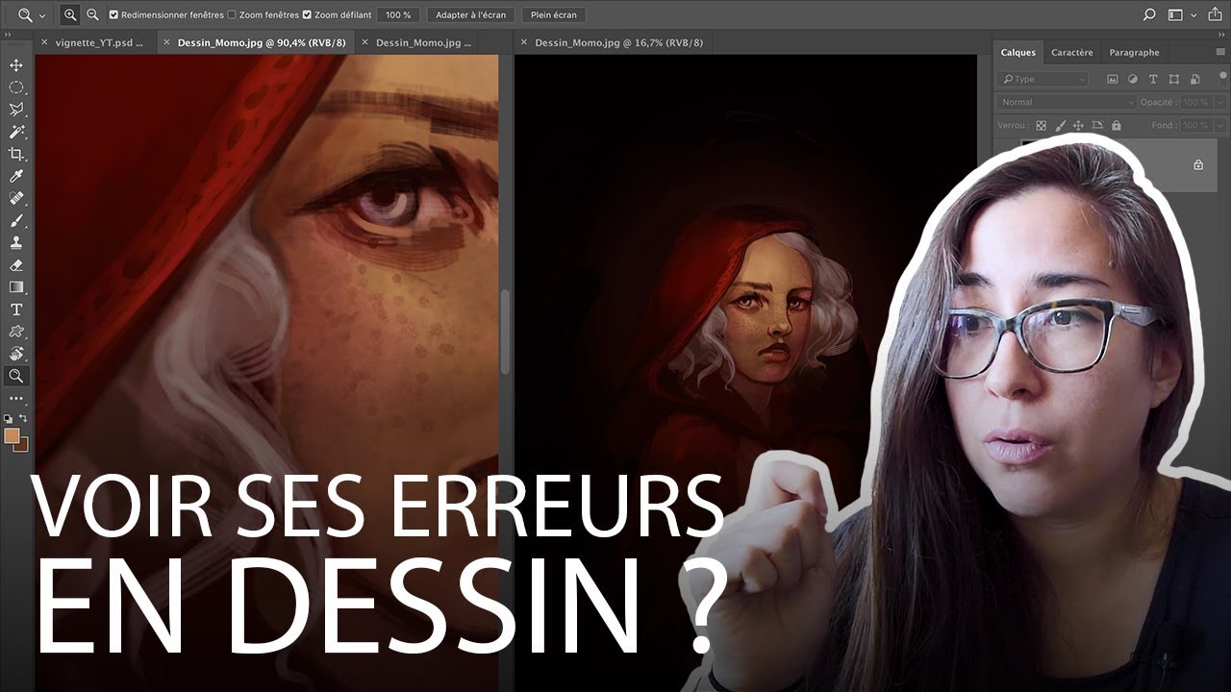Image resolution: width=1231 pixels, height=692 pixels.
Task: Toggle the layer filter on/off switch
Action: pos(1222,77)
